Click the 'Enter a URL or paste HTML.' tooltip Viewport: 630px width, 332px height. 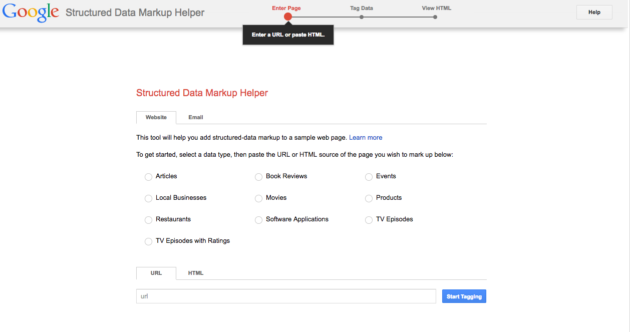click(x=288, y=35)
